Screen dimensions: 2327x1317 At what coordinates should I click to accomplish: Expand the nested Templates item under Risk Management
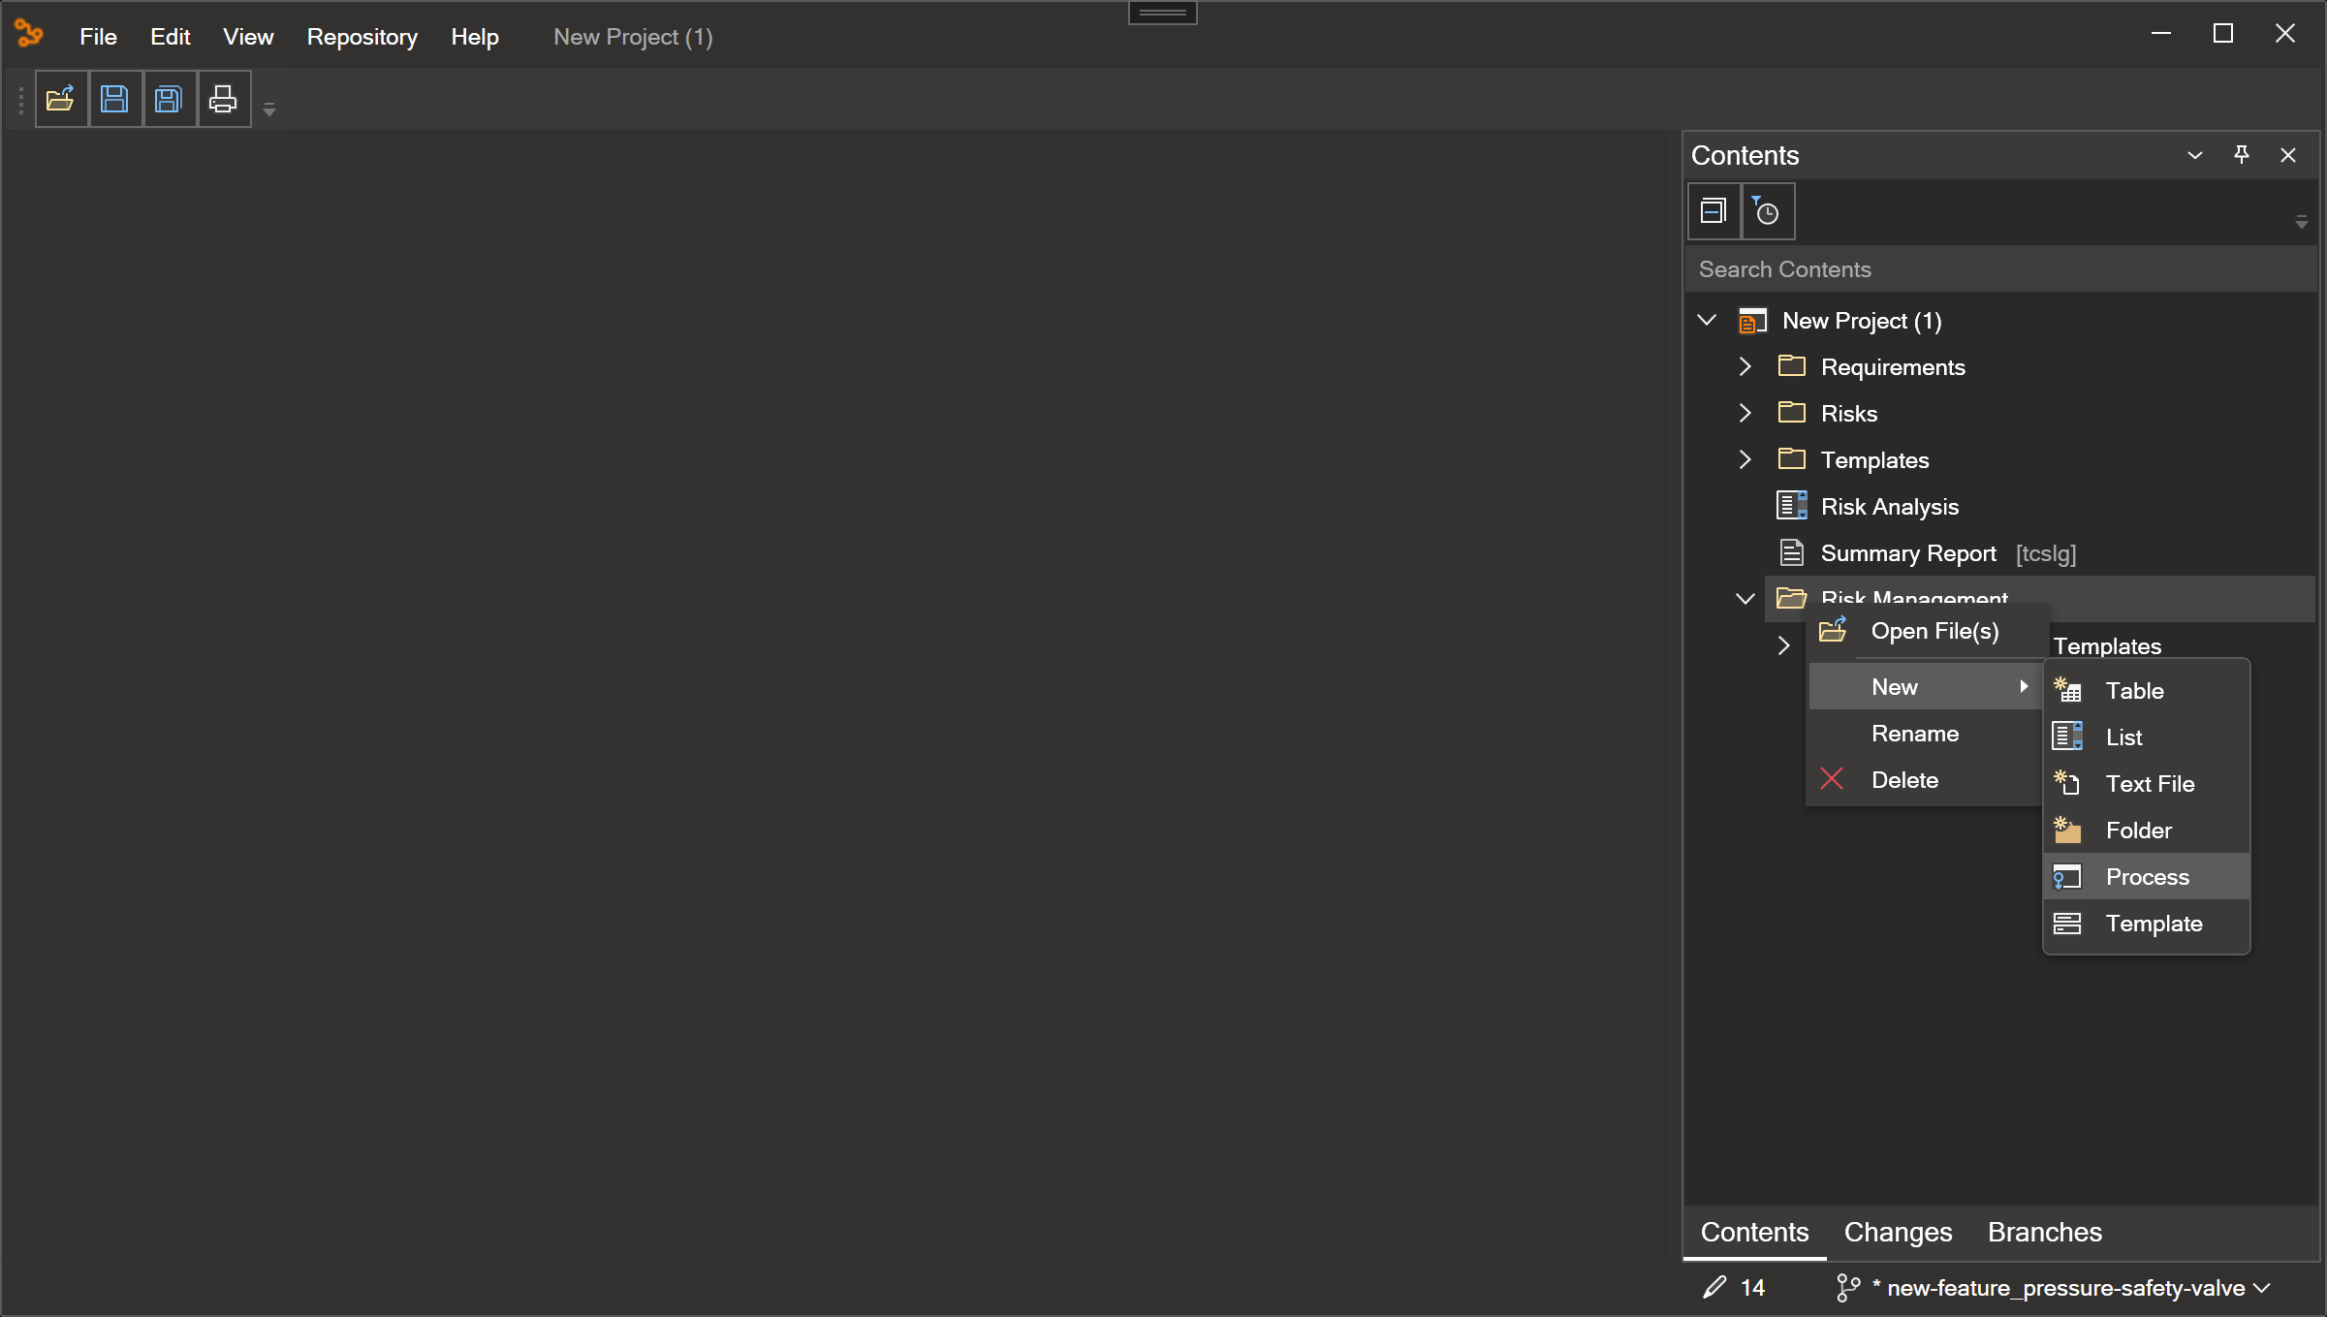pos(1784,645)
